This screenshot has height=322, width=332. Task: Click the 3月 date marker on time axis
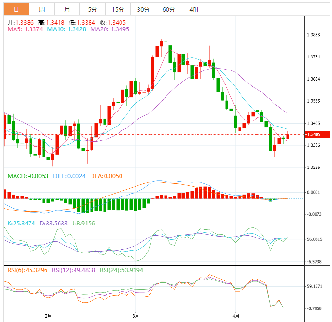click(136, 316)
